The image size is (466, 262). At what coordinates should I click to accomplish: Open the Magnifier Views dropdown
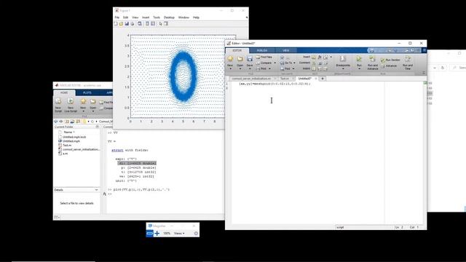(179, 234)
